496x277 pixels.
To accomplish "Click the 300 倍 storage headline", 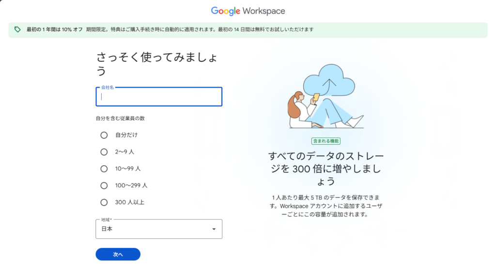I will point(325,169).
